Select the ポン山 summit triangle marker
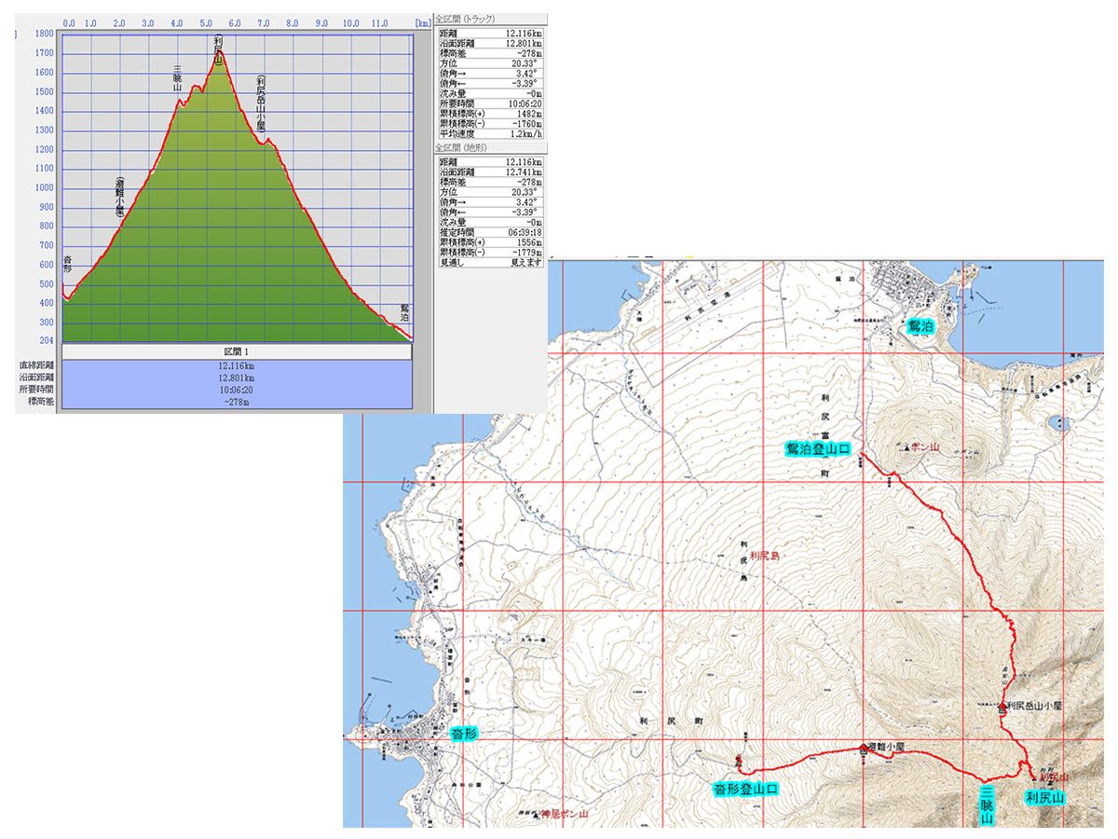1118x839 pixels. click(907, 448)
